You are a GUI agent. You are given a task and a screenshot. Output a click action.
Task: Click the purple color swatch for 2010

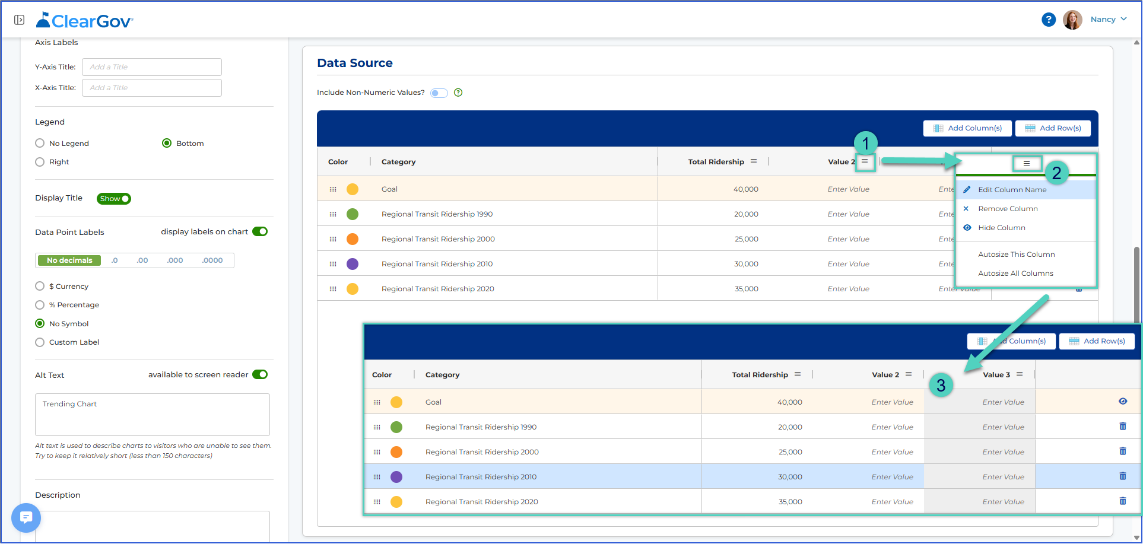tap(353, 264)
